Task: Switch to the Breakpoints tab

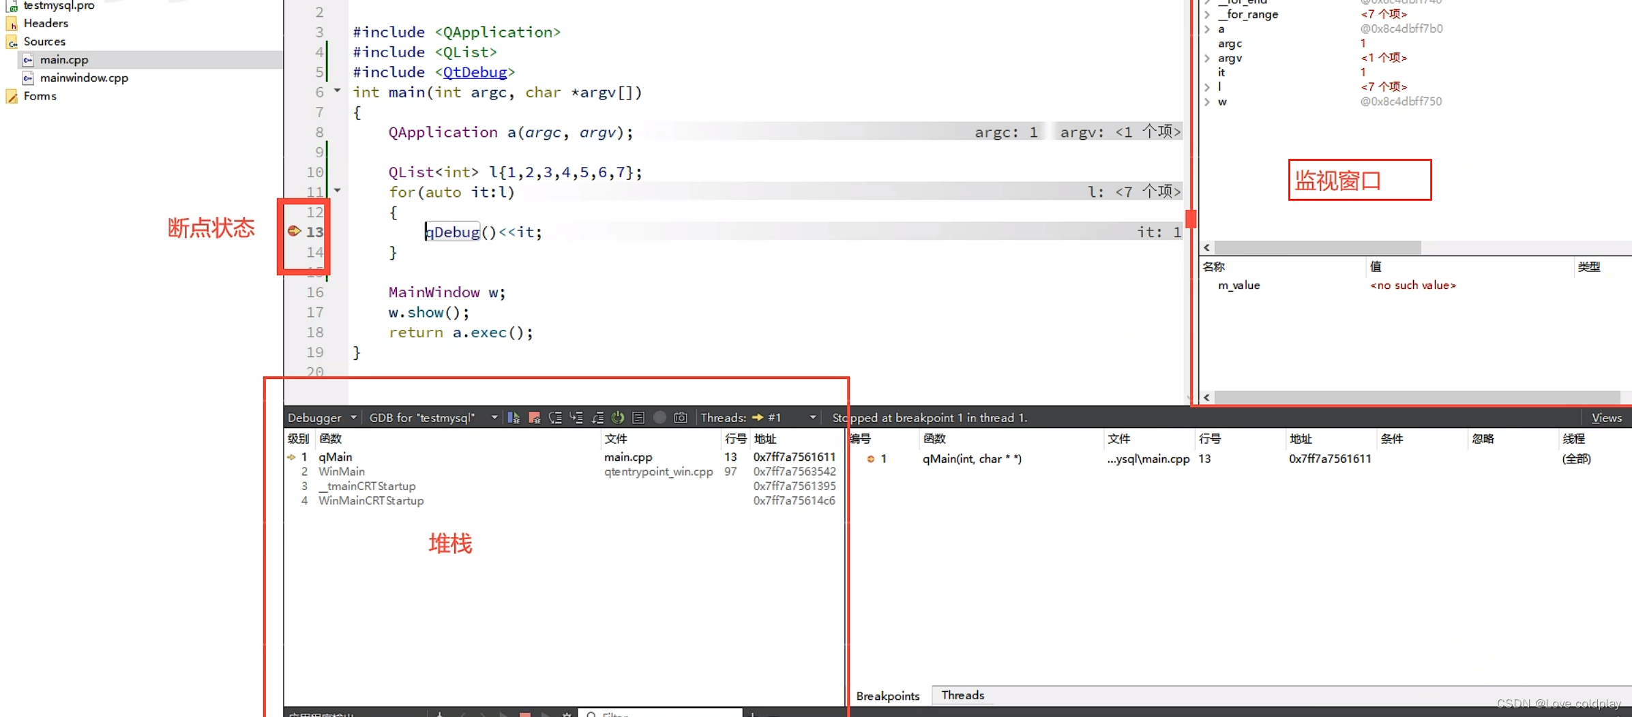Action: [887, 696]
